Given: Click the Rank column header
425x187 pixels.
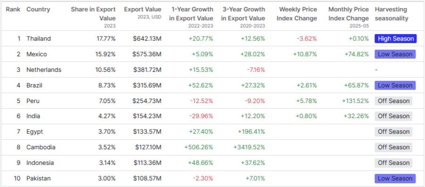Looking at the screenshot, I should [x=13, y=9].
